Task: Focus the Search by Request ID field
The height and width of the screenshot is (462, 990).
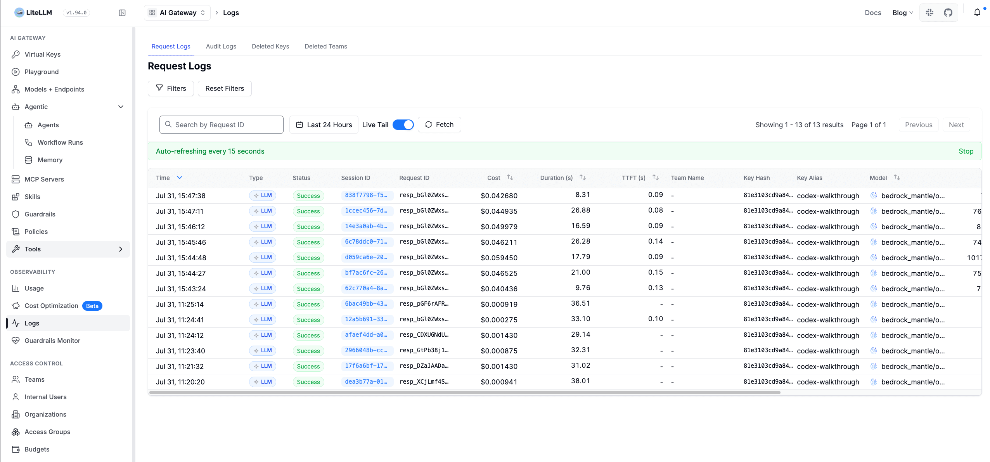Action: tap(222, 125)
